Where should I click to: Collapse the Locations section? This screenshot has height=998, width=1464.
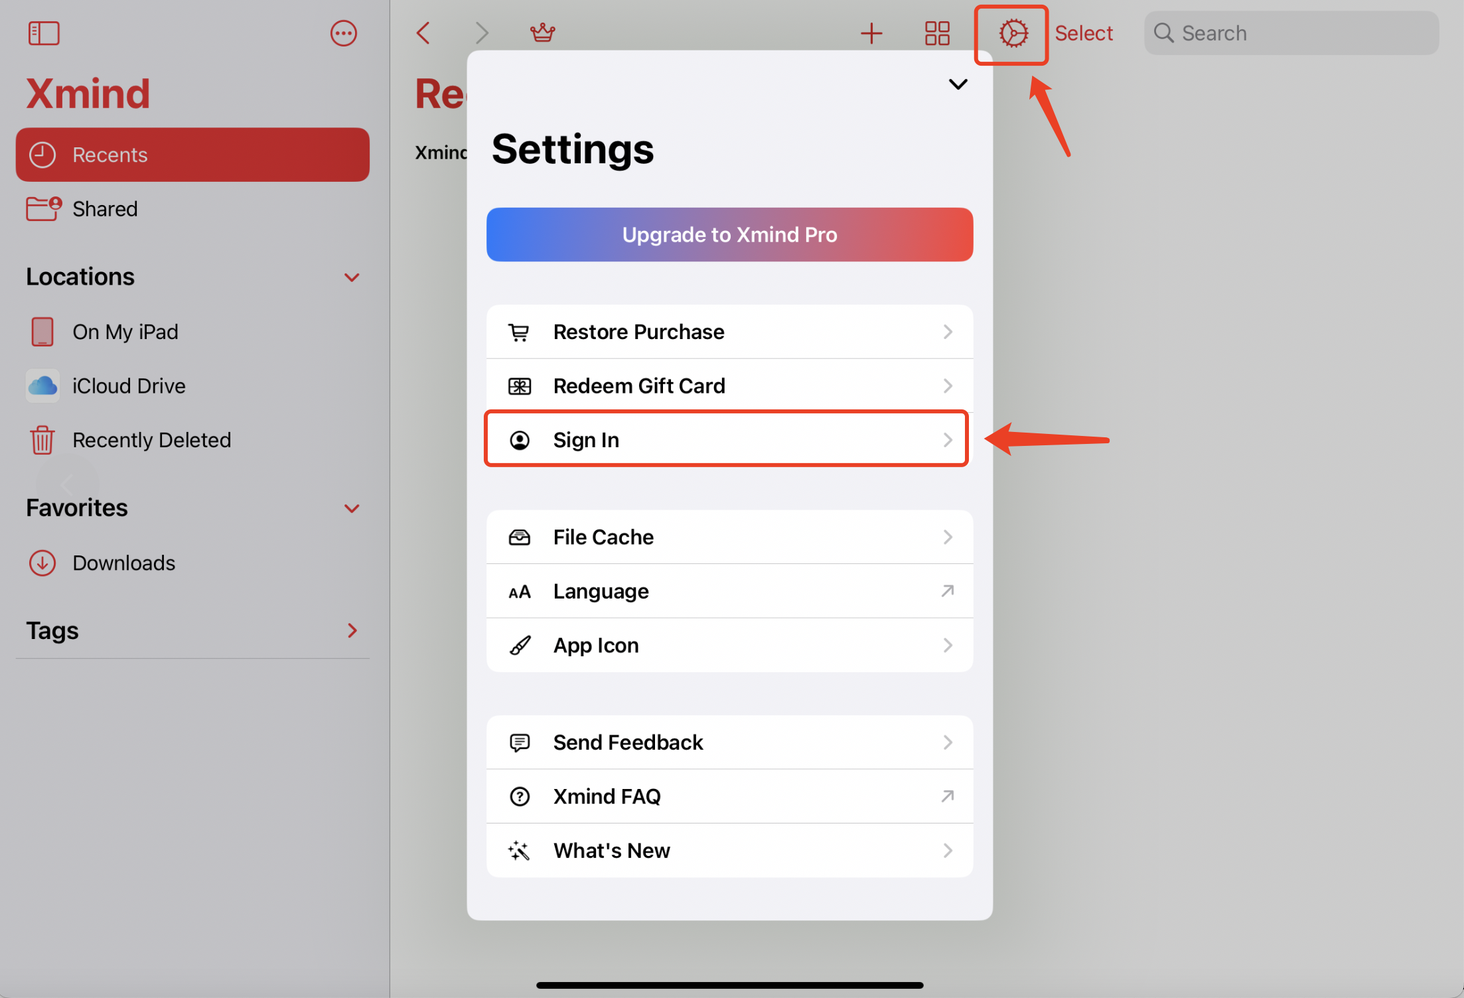coord(352,277)
